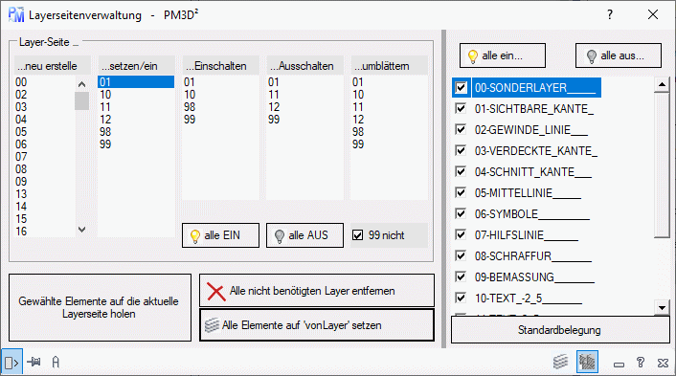Click the highlighted hatched layers icon at bottom-right
The image size is (676, 376).
pyautogui.click(x=587, y=362)
